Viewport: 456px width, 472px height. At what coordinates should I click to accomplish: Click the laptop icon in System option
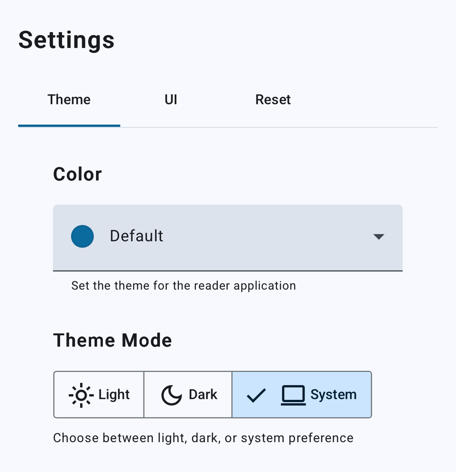point(293,395)
